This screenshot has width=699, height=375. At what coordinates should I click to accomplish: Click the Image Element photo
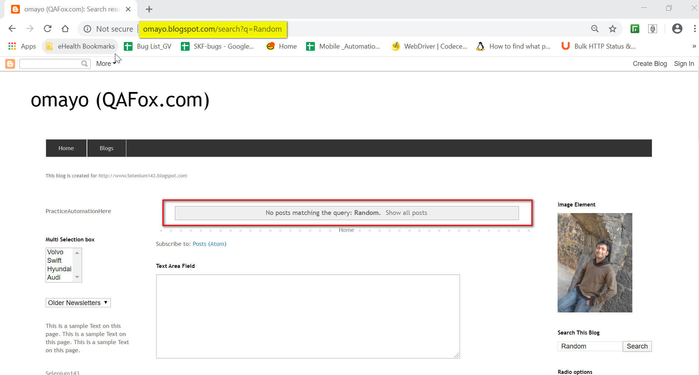pyautogui.click(x=595, y=263)
